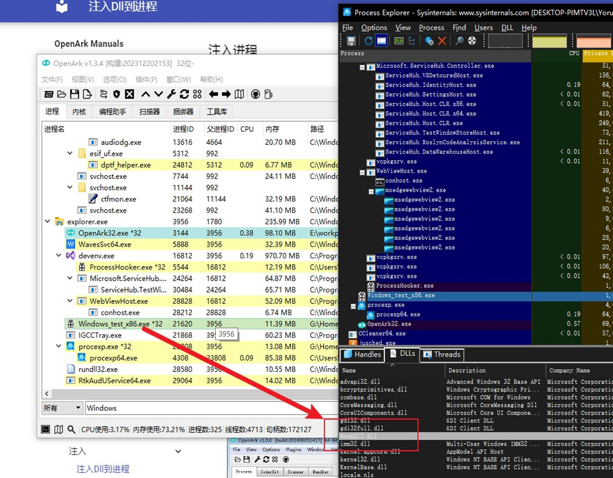Click the magnifier icon in OpenArk status bar
613x478 pixels.
pos(71,429)
